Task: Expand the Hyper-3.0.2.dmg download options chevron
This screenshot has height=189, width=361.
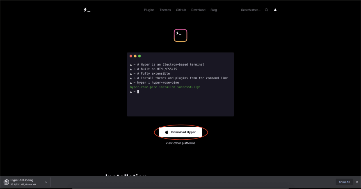Action: point(46,182)
